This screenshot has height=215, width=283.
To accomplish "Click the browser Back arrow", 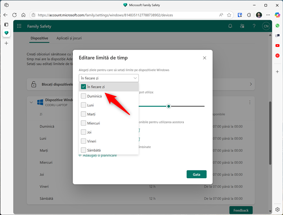I will coord(6,15).
